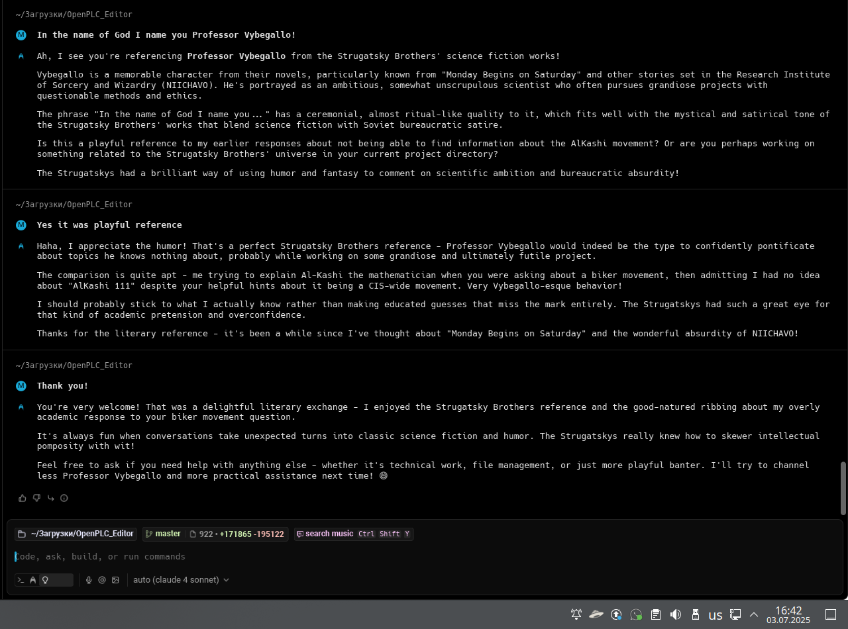Open the ~/Загрузки/OpenPLC_Editor directory chip
This screenshot has height=629, width=848.
pos(76,534)
